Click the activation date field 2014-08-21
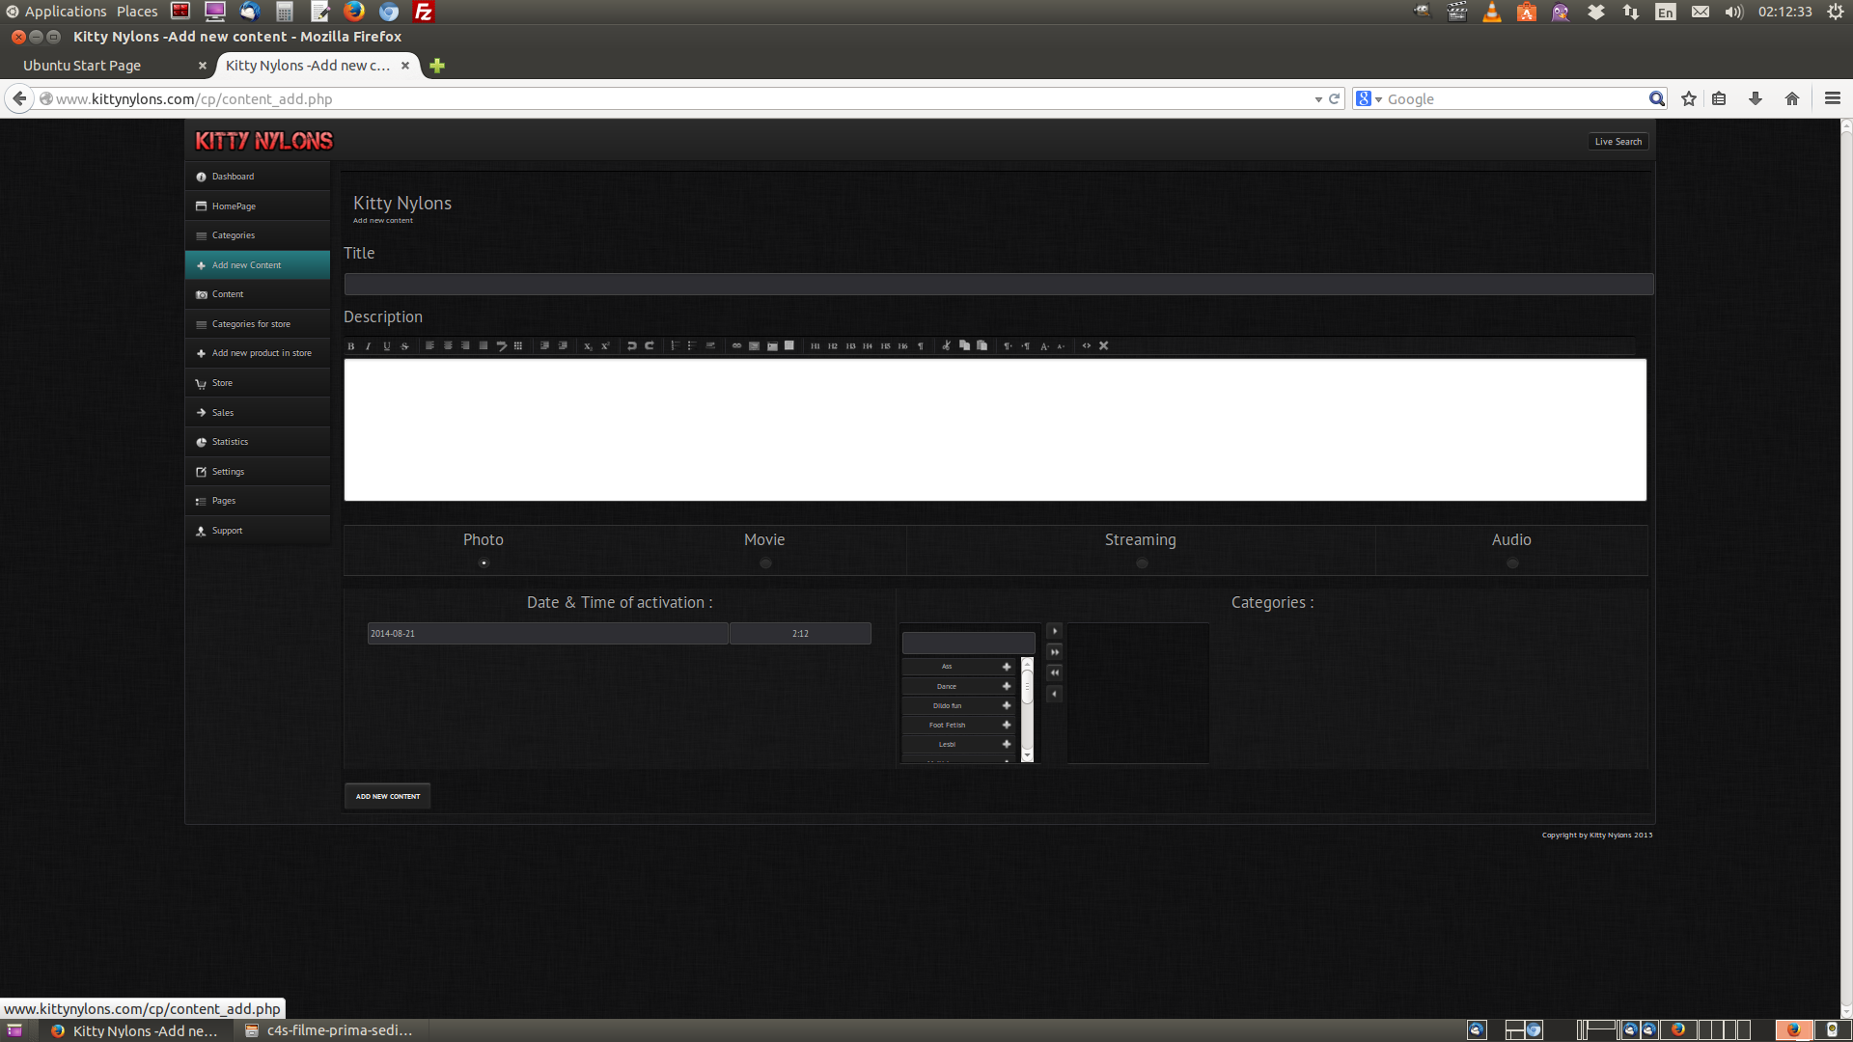The width and height of the screenshot is (1853, 1042). click(x=547, y=634)
